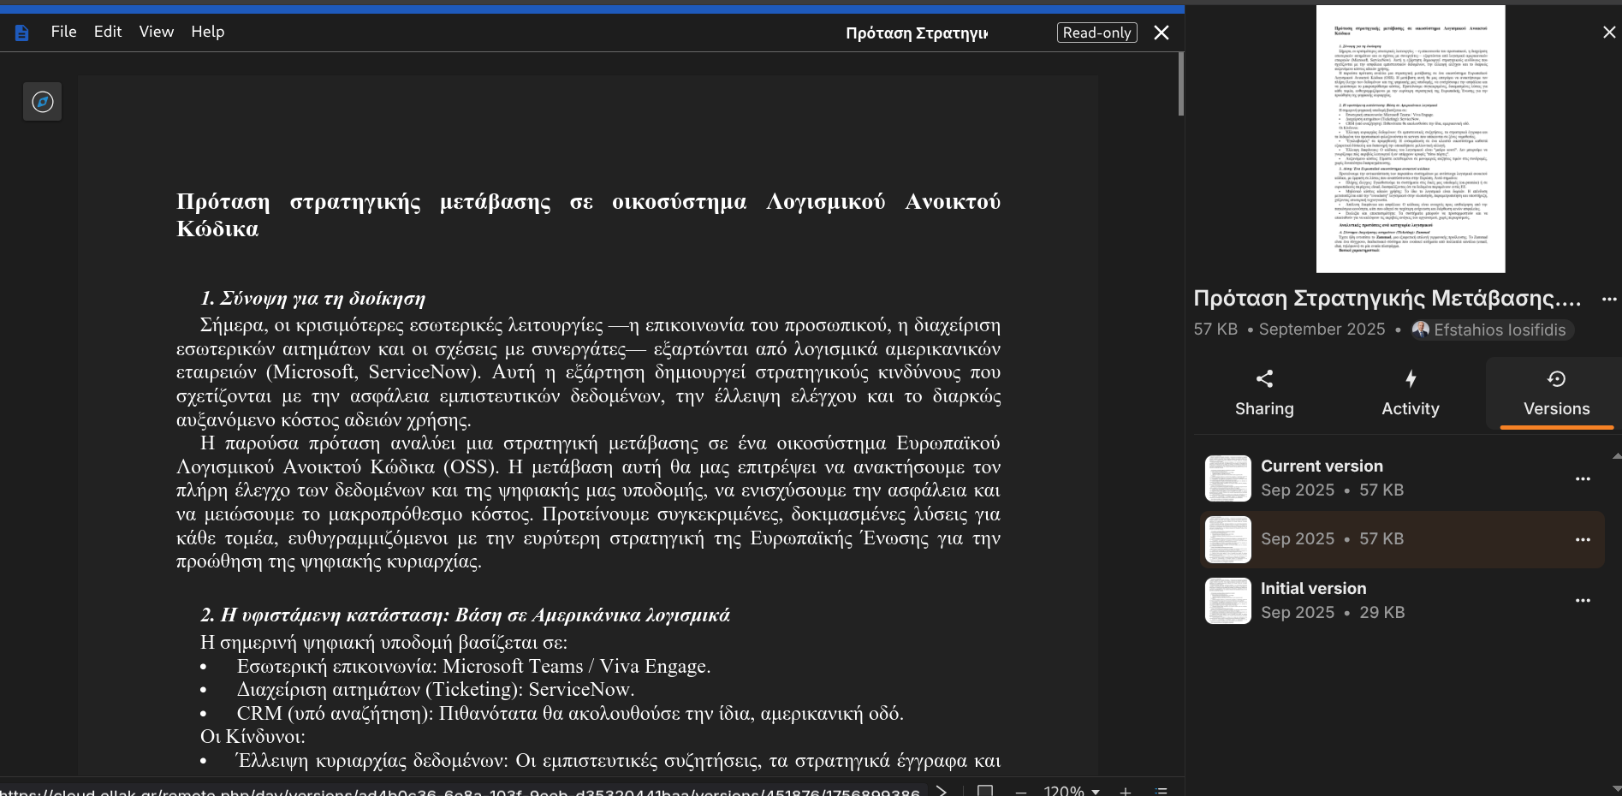Open the 120% zoom level dropdown
The width and height of the screenshot is (1622, 796).
tap(1072, 790)
